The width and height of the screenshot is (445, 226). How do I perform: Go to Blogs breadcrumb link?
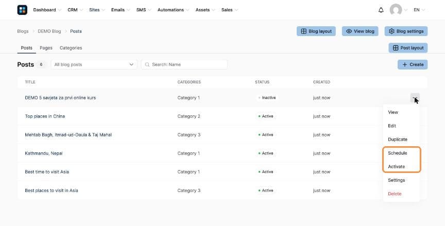pyautogui.click(x=23, y=31)
